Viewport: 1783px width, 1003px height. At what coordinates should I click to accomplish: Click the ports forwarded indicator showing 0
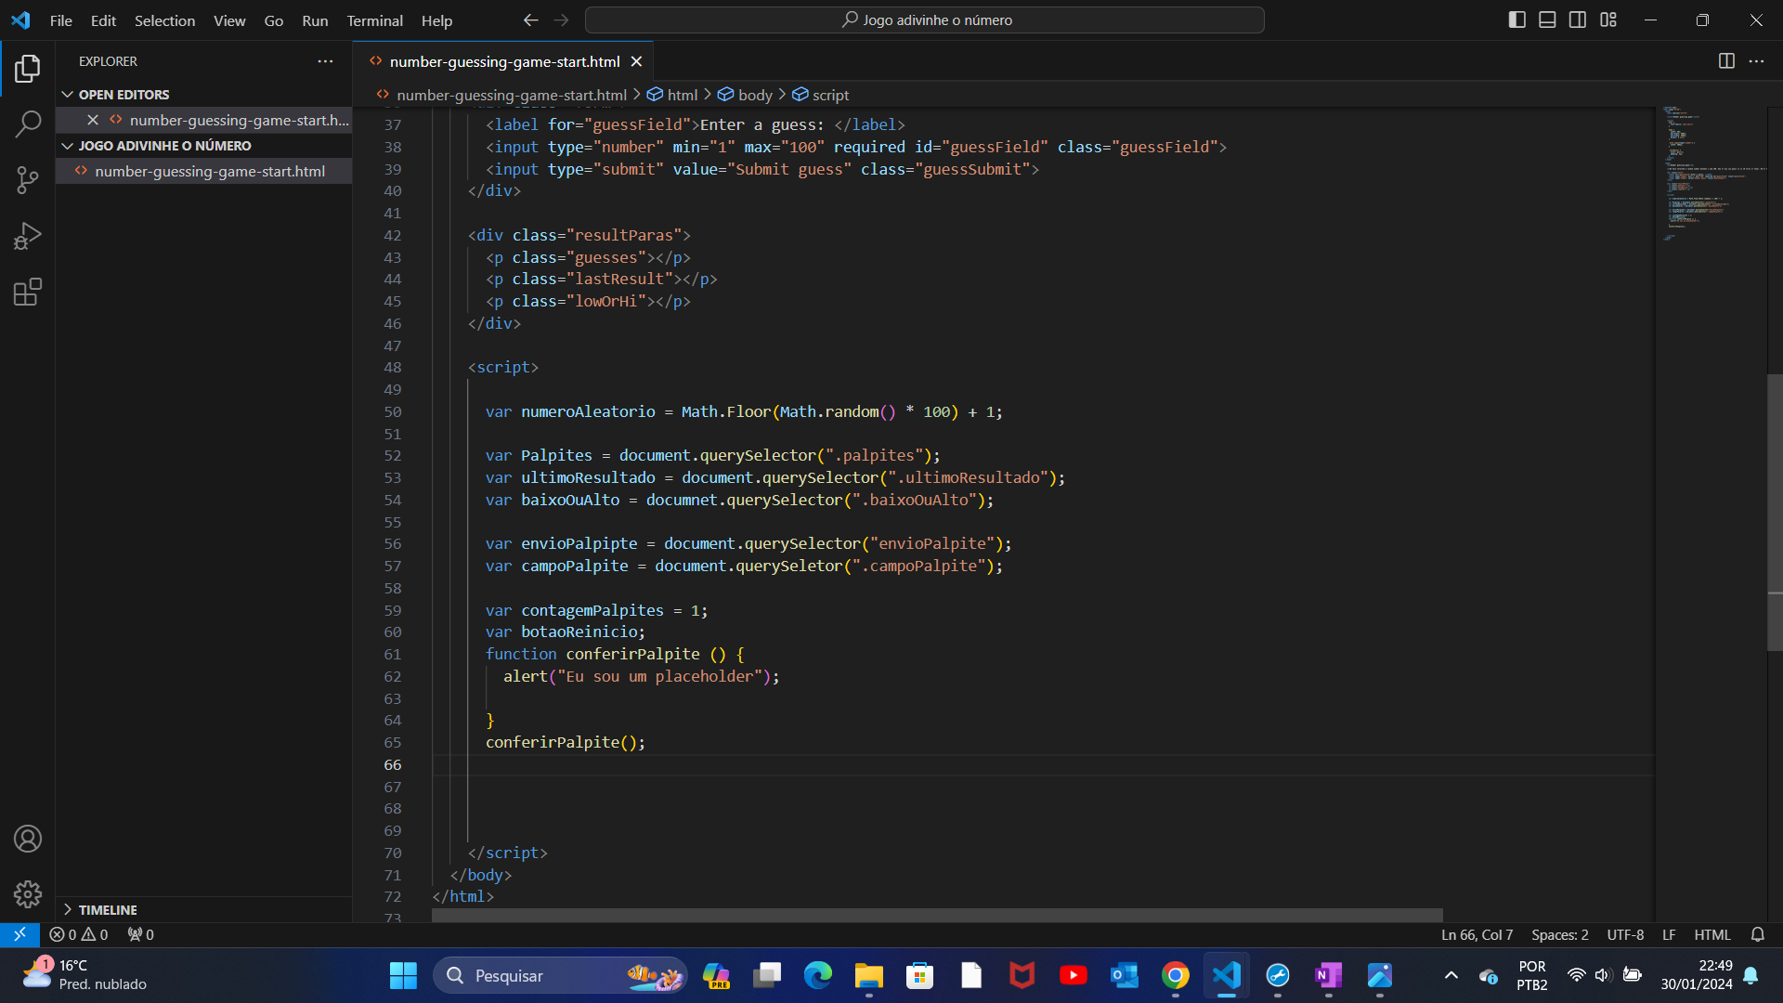tap(141, 934)
